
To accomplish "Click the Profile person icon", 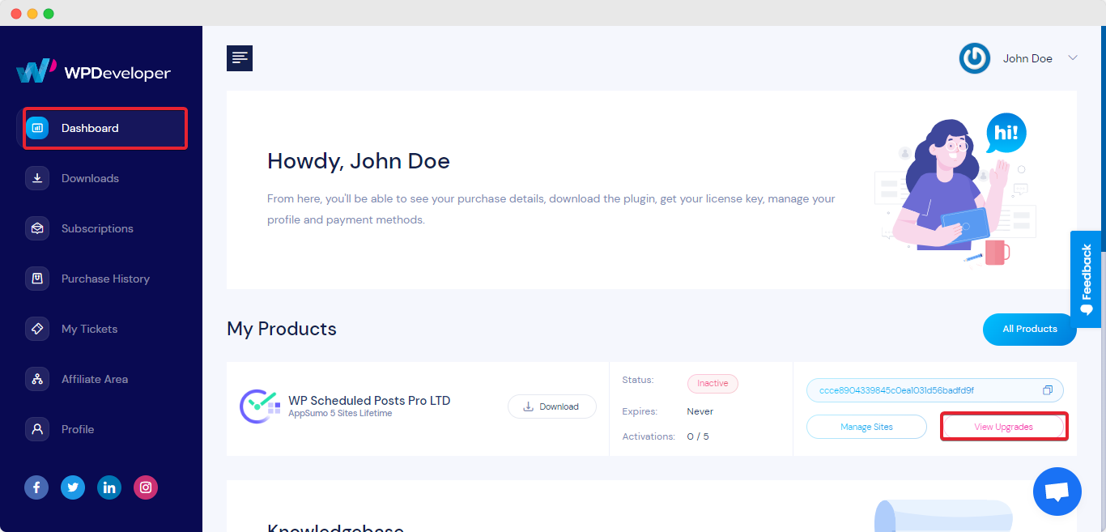I will [x=37, y=429].
